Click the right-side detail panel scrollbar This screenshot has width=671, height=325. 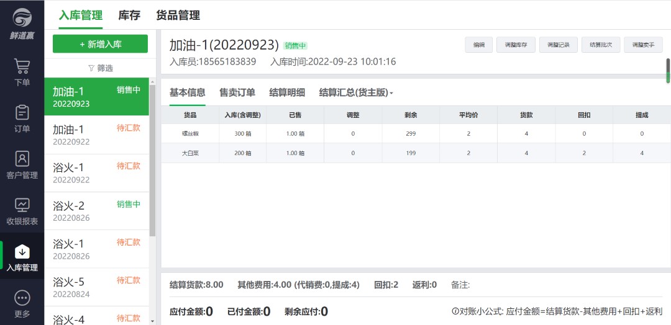tap(667, 71)
